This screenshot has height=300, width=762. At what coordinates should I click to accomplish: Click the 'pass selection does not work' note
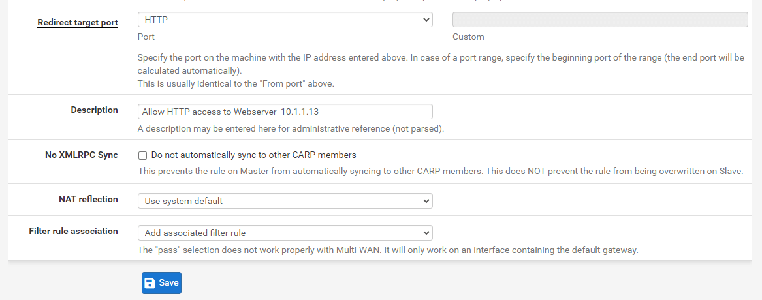click(x=388, y=250)
